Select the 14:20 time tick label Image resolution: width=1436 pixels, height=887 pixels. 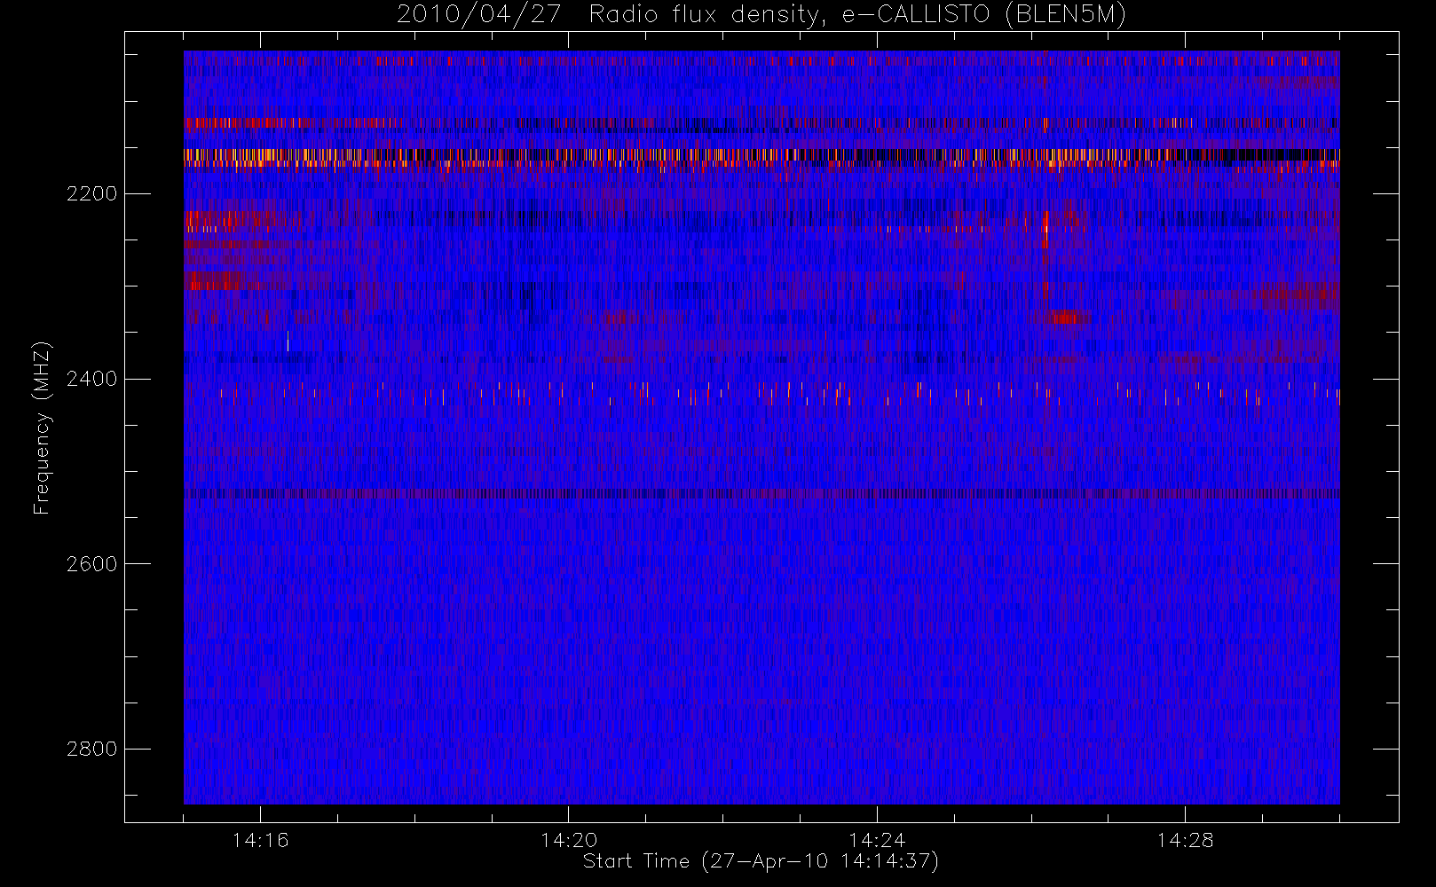coord(569,840)
